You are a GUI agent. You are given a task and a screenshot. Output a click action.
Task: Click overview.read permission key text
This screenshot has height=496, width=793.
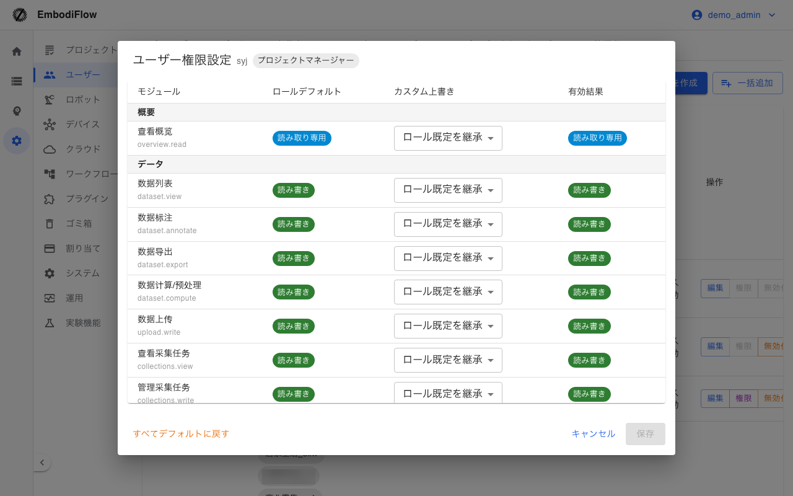162,144
